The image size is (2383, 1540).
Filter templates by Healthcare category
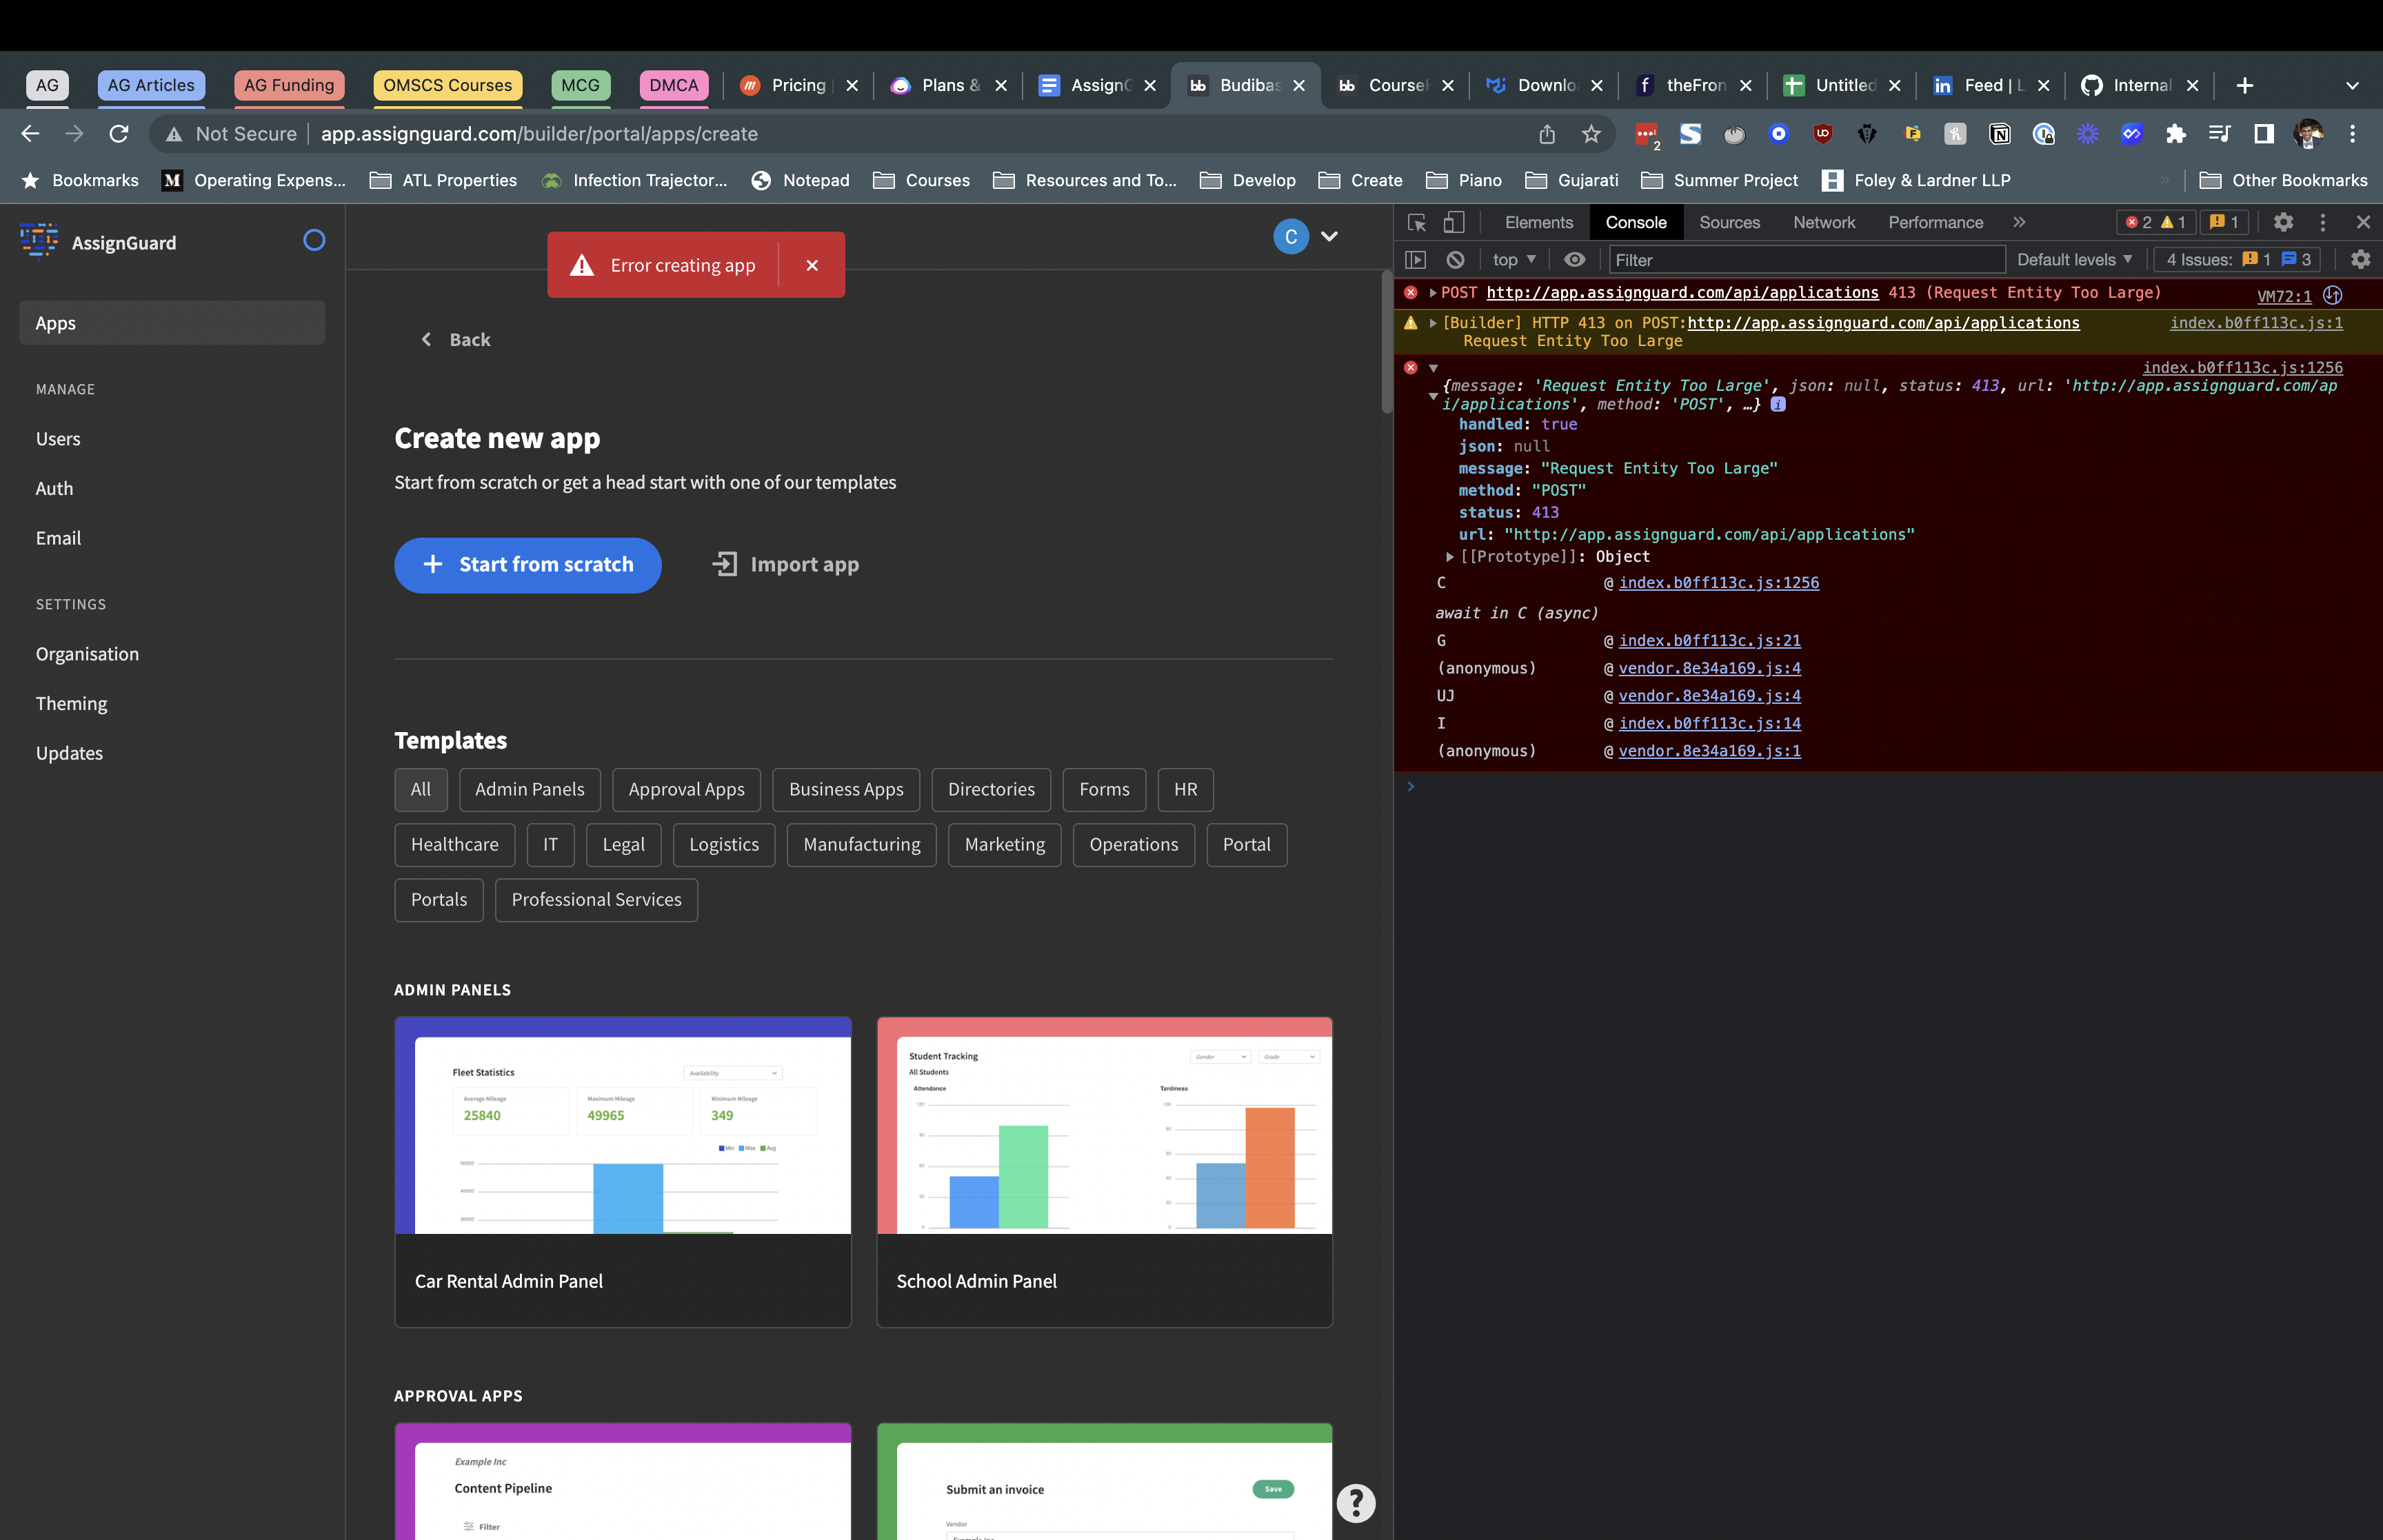pyautogui.click(x=454, y=845)
